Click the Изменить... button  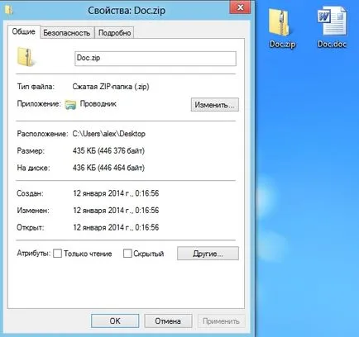pos(215,105)
